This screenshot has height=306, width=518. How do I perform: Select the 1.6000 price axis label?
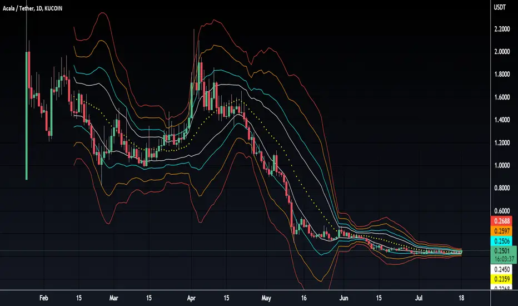click(x=502, y=97)
